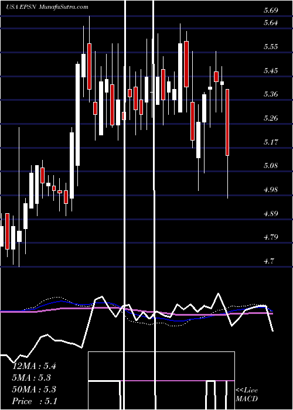
Task: Click the 4.98 price axis label
Action: tap(271, 190)
